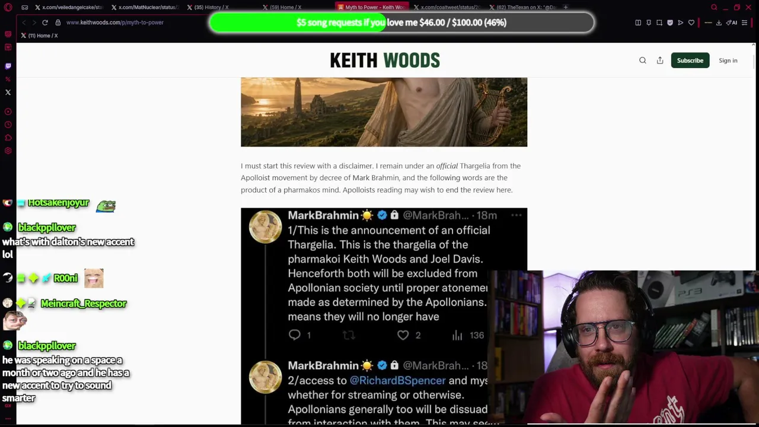
Task: Open the browser AI assistant
Action: click(x=732, y=23)
